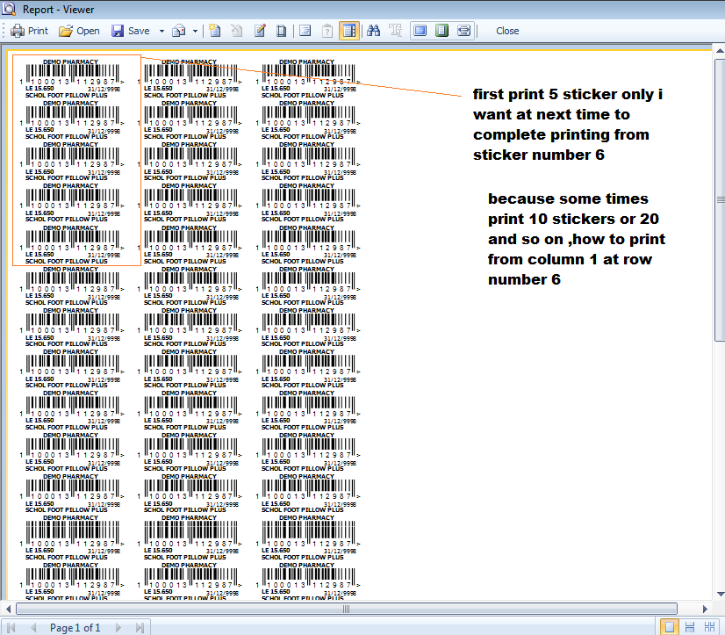Image resolution: width=725 pixels, height=635 pixels.
Task: Open a report file
Action: (79, 31)
